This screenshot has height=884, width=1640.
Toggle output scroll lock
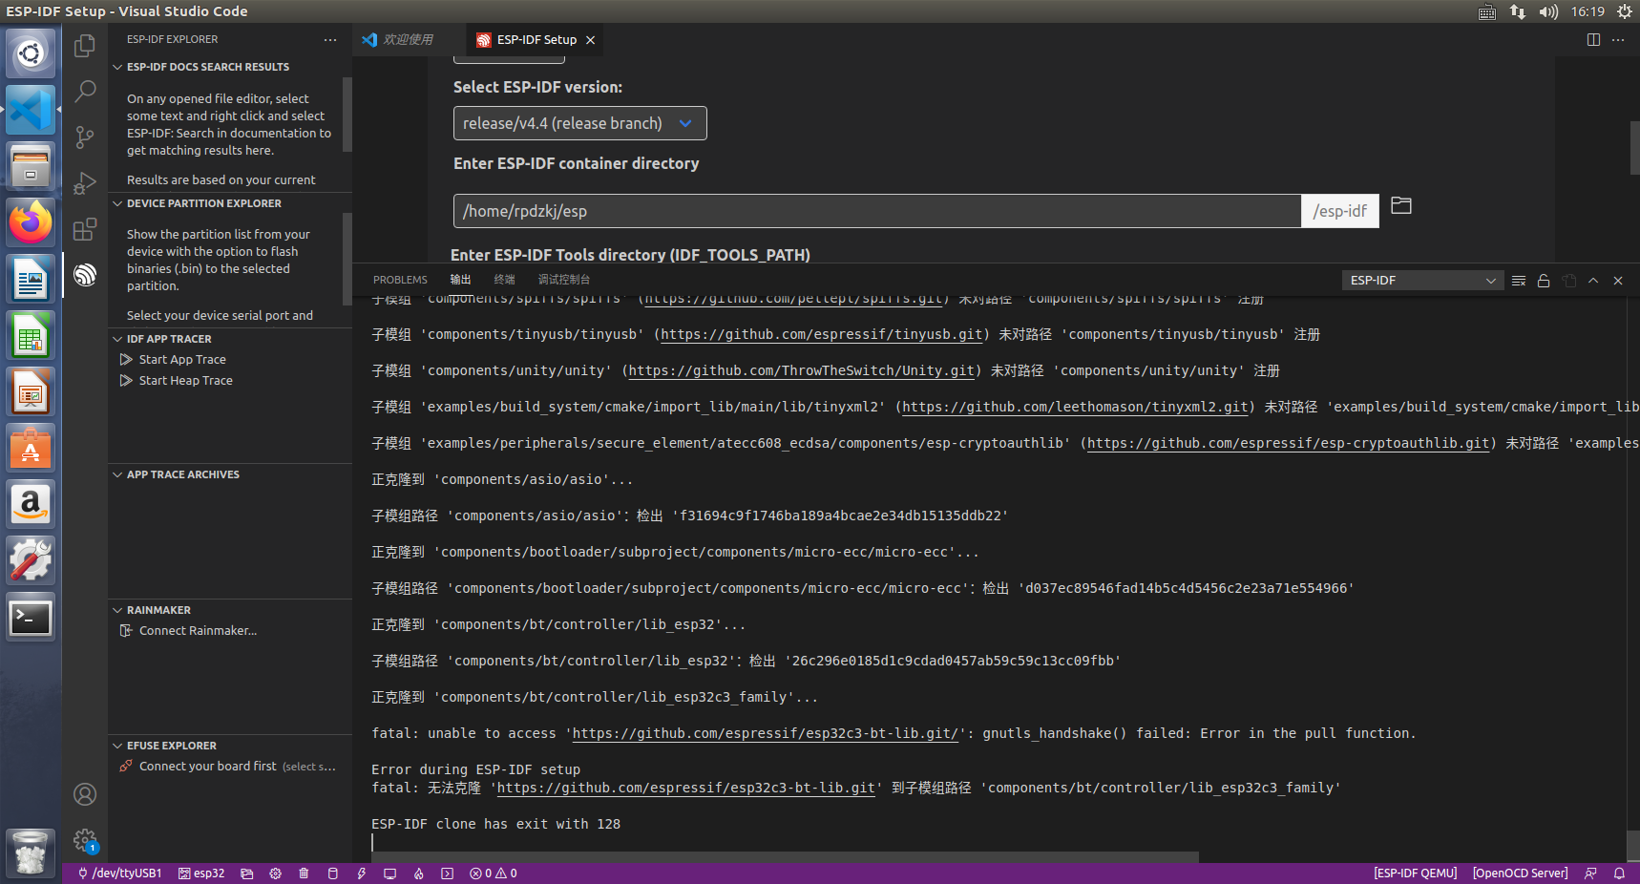click(x=1544, y=280)
